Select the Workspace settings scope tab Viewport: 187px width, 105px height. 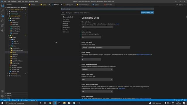coord(69,13)
